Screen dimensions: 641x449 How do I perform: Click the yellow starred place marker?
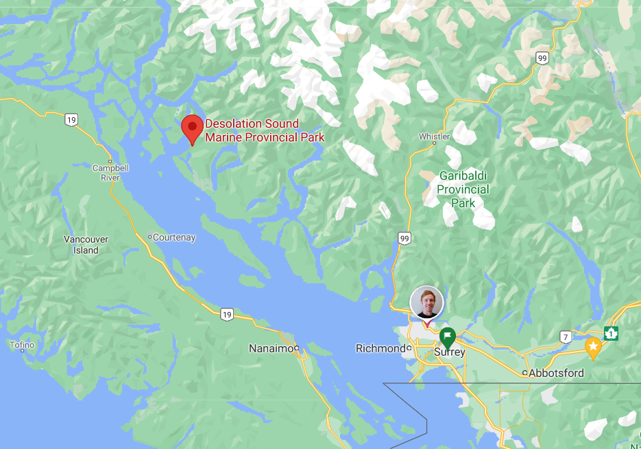click(x=593, y=348)
